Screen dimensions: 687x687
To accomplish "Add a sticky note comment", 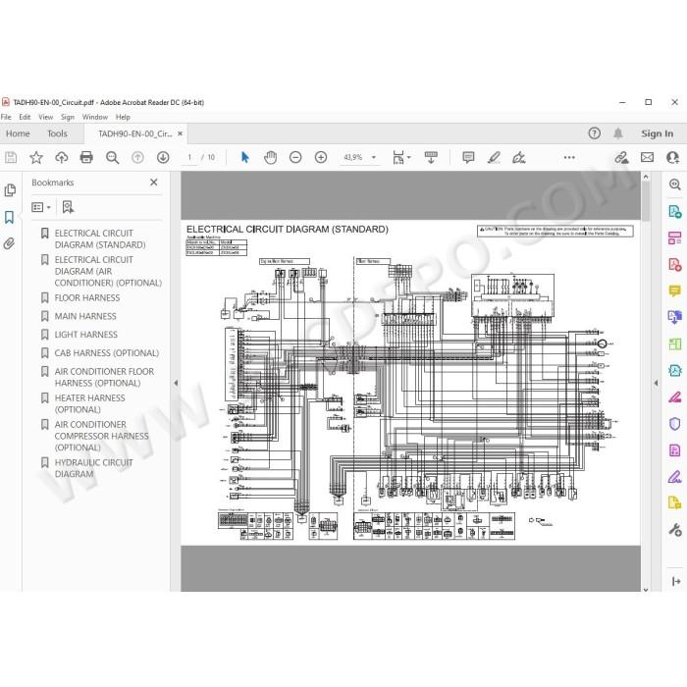I will pos(468,157).
